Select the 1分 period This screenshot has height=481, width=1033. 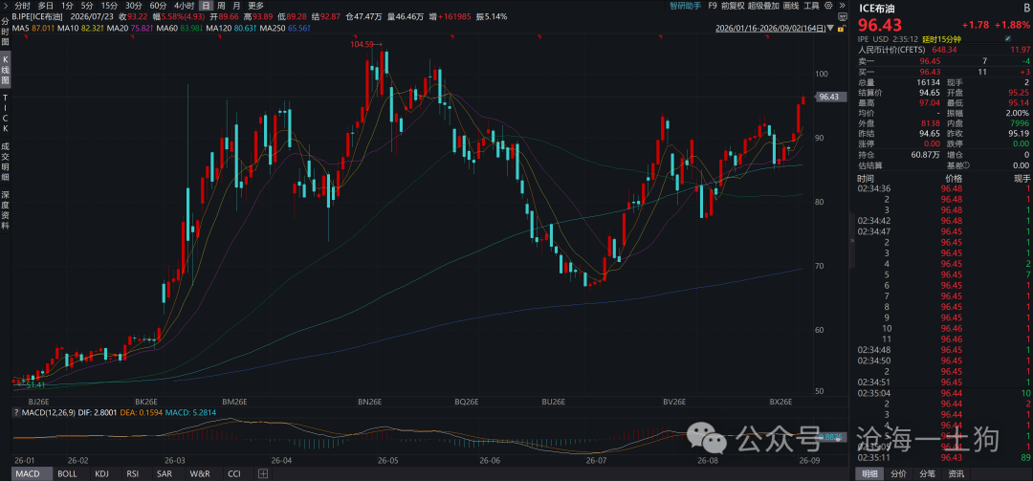[x=67, y=6]
